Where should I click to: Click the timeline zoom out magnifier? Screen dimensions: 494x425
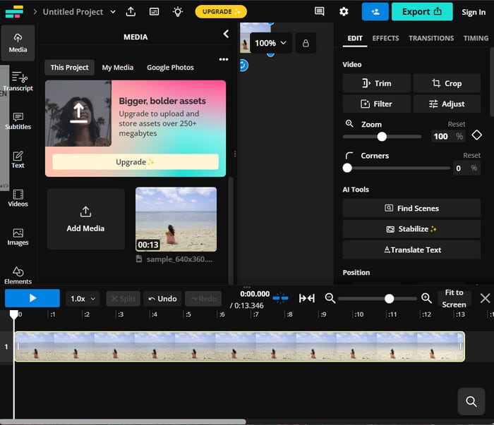click(x=330, y=298)
